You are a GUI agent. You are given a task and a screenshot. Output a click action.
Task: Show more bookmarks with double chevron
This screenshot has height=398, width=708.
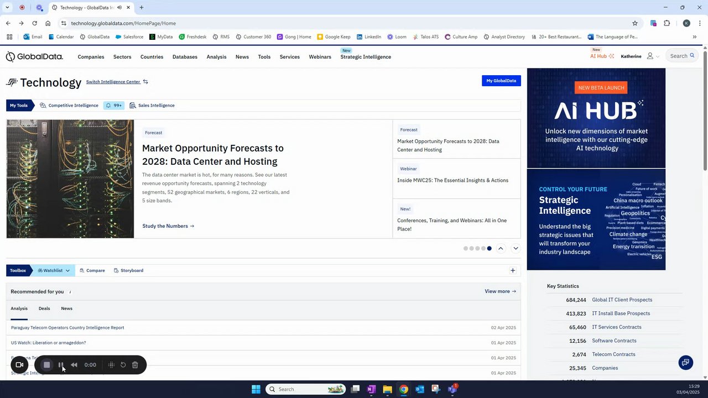click(695, 37)
